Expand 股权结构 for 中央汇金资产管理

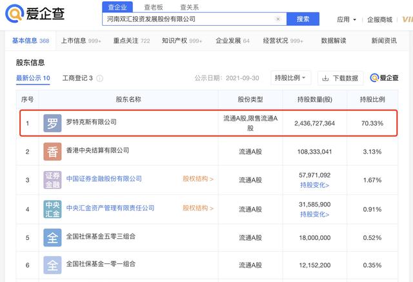[197, 208]
